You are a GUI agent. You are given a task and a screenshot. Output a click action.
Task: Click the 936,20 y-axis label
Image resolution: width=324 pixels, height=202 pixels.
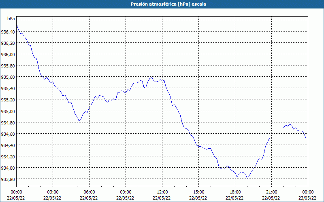pos(8,43)
